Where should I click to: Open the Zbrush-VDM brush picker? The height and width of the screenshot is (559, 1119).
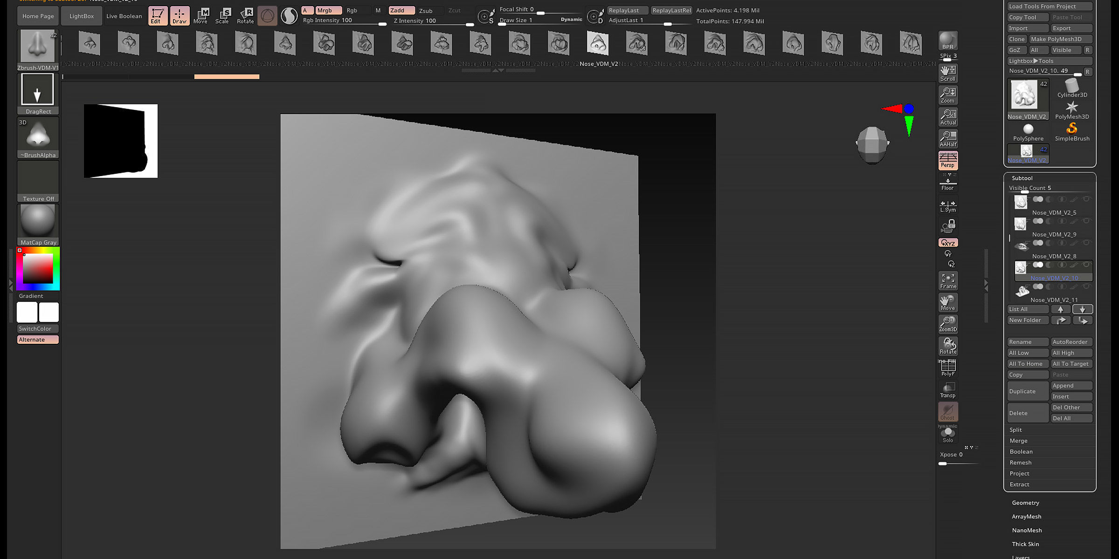point(38,50)
